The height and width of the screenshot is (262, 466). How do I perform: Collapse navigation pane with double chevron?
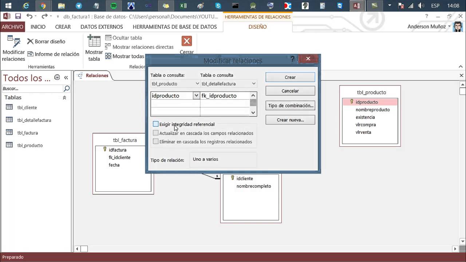(x=66, y=78)
